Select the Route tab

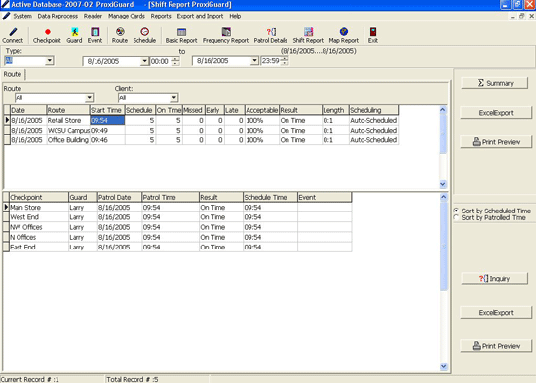[13, 74]
